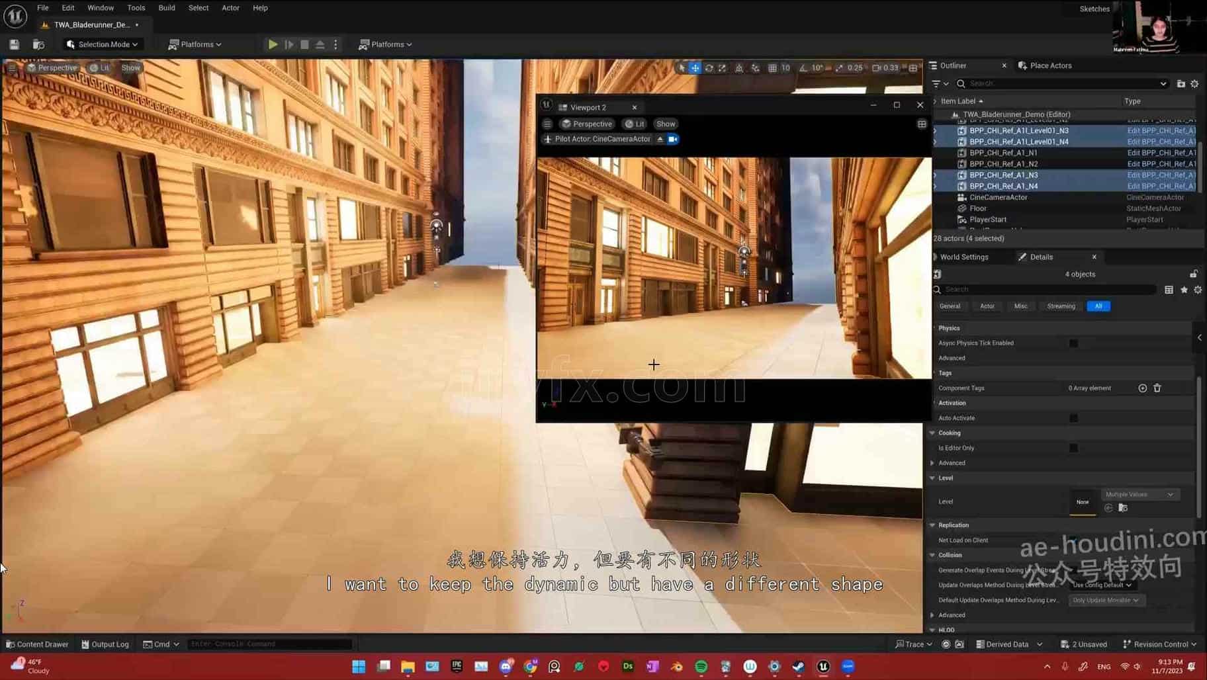This screenshot has width=1207, height=680.
Task: Toggle Is Editor Only checkbox
Action: coord(1073,448)
